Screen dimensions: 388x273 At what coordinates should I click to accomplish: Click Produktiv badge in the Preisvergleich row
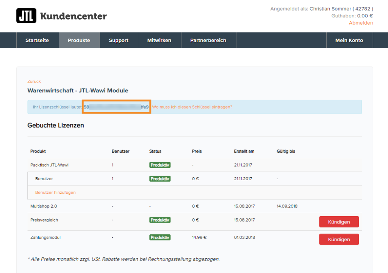(x=160, y=220)
